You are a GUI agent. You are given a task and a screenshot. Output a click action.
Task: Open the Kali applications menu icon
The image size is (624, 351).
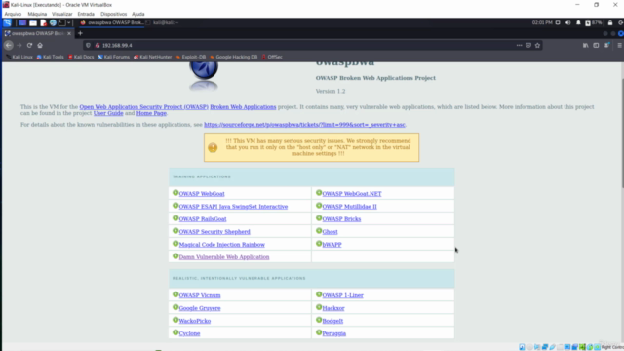(7, 22)
